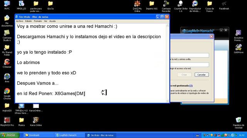Image resolution: width=247 pixels, height=138 pixels.
Task: Select the Acoustica Premium shortcut
Action: (x=239, y=36)
